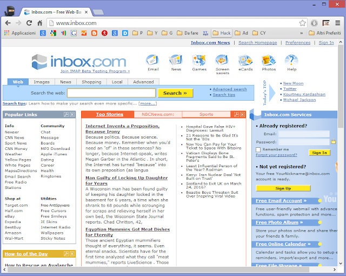Open Inbox.com News top link
This screenshot has height=276, width=346.
pyautogui.click(x=210, y=43)
